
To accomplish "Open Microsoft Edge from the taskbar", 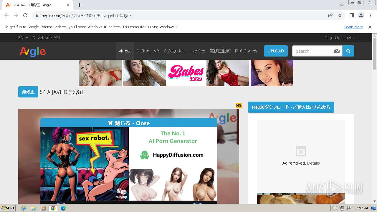I will pos(63,208).
